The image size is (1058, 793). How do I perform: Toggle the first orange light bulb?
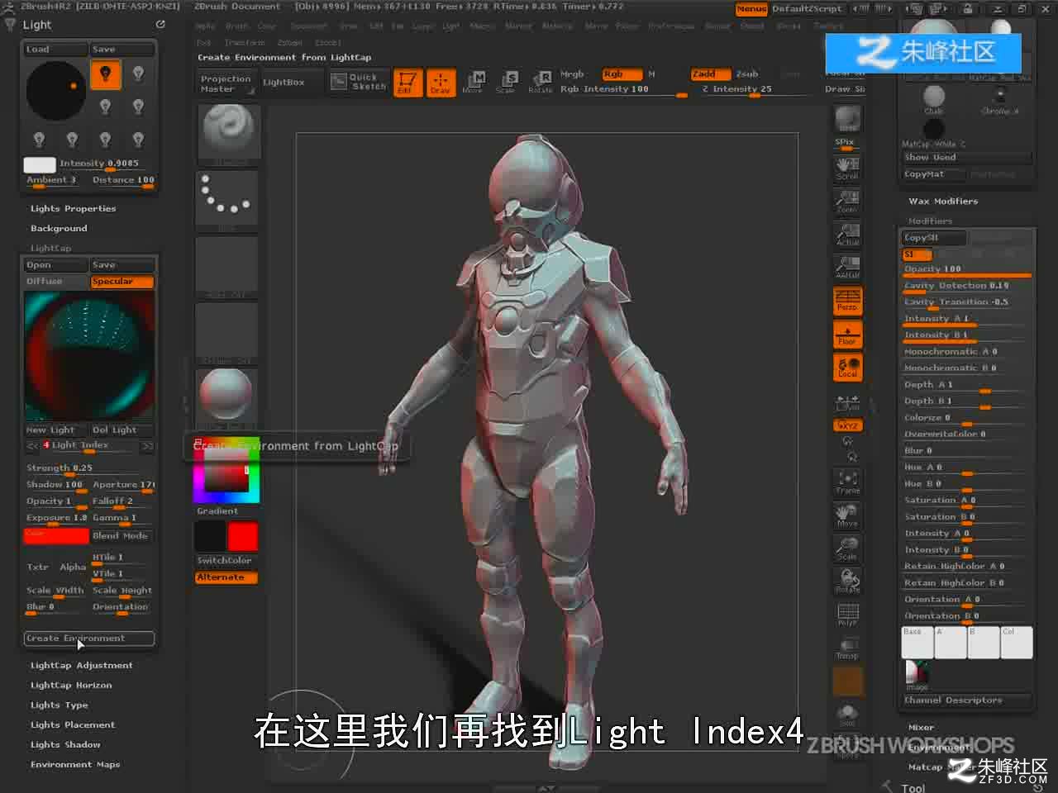pos(105,74)
